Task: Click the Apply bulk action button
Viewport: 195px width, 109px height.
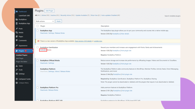Action: coord(58,21)
